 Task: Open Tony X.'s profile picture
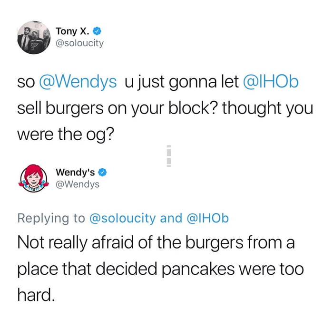[x=34, y=38]
